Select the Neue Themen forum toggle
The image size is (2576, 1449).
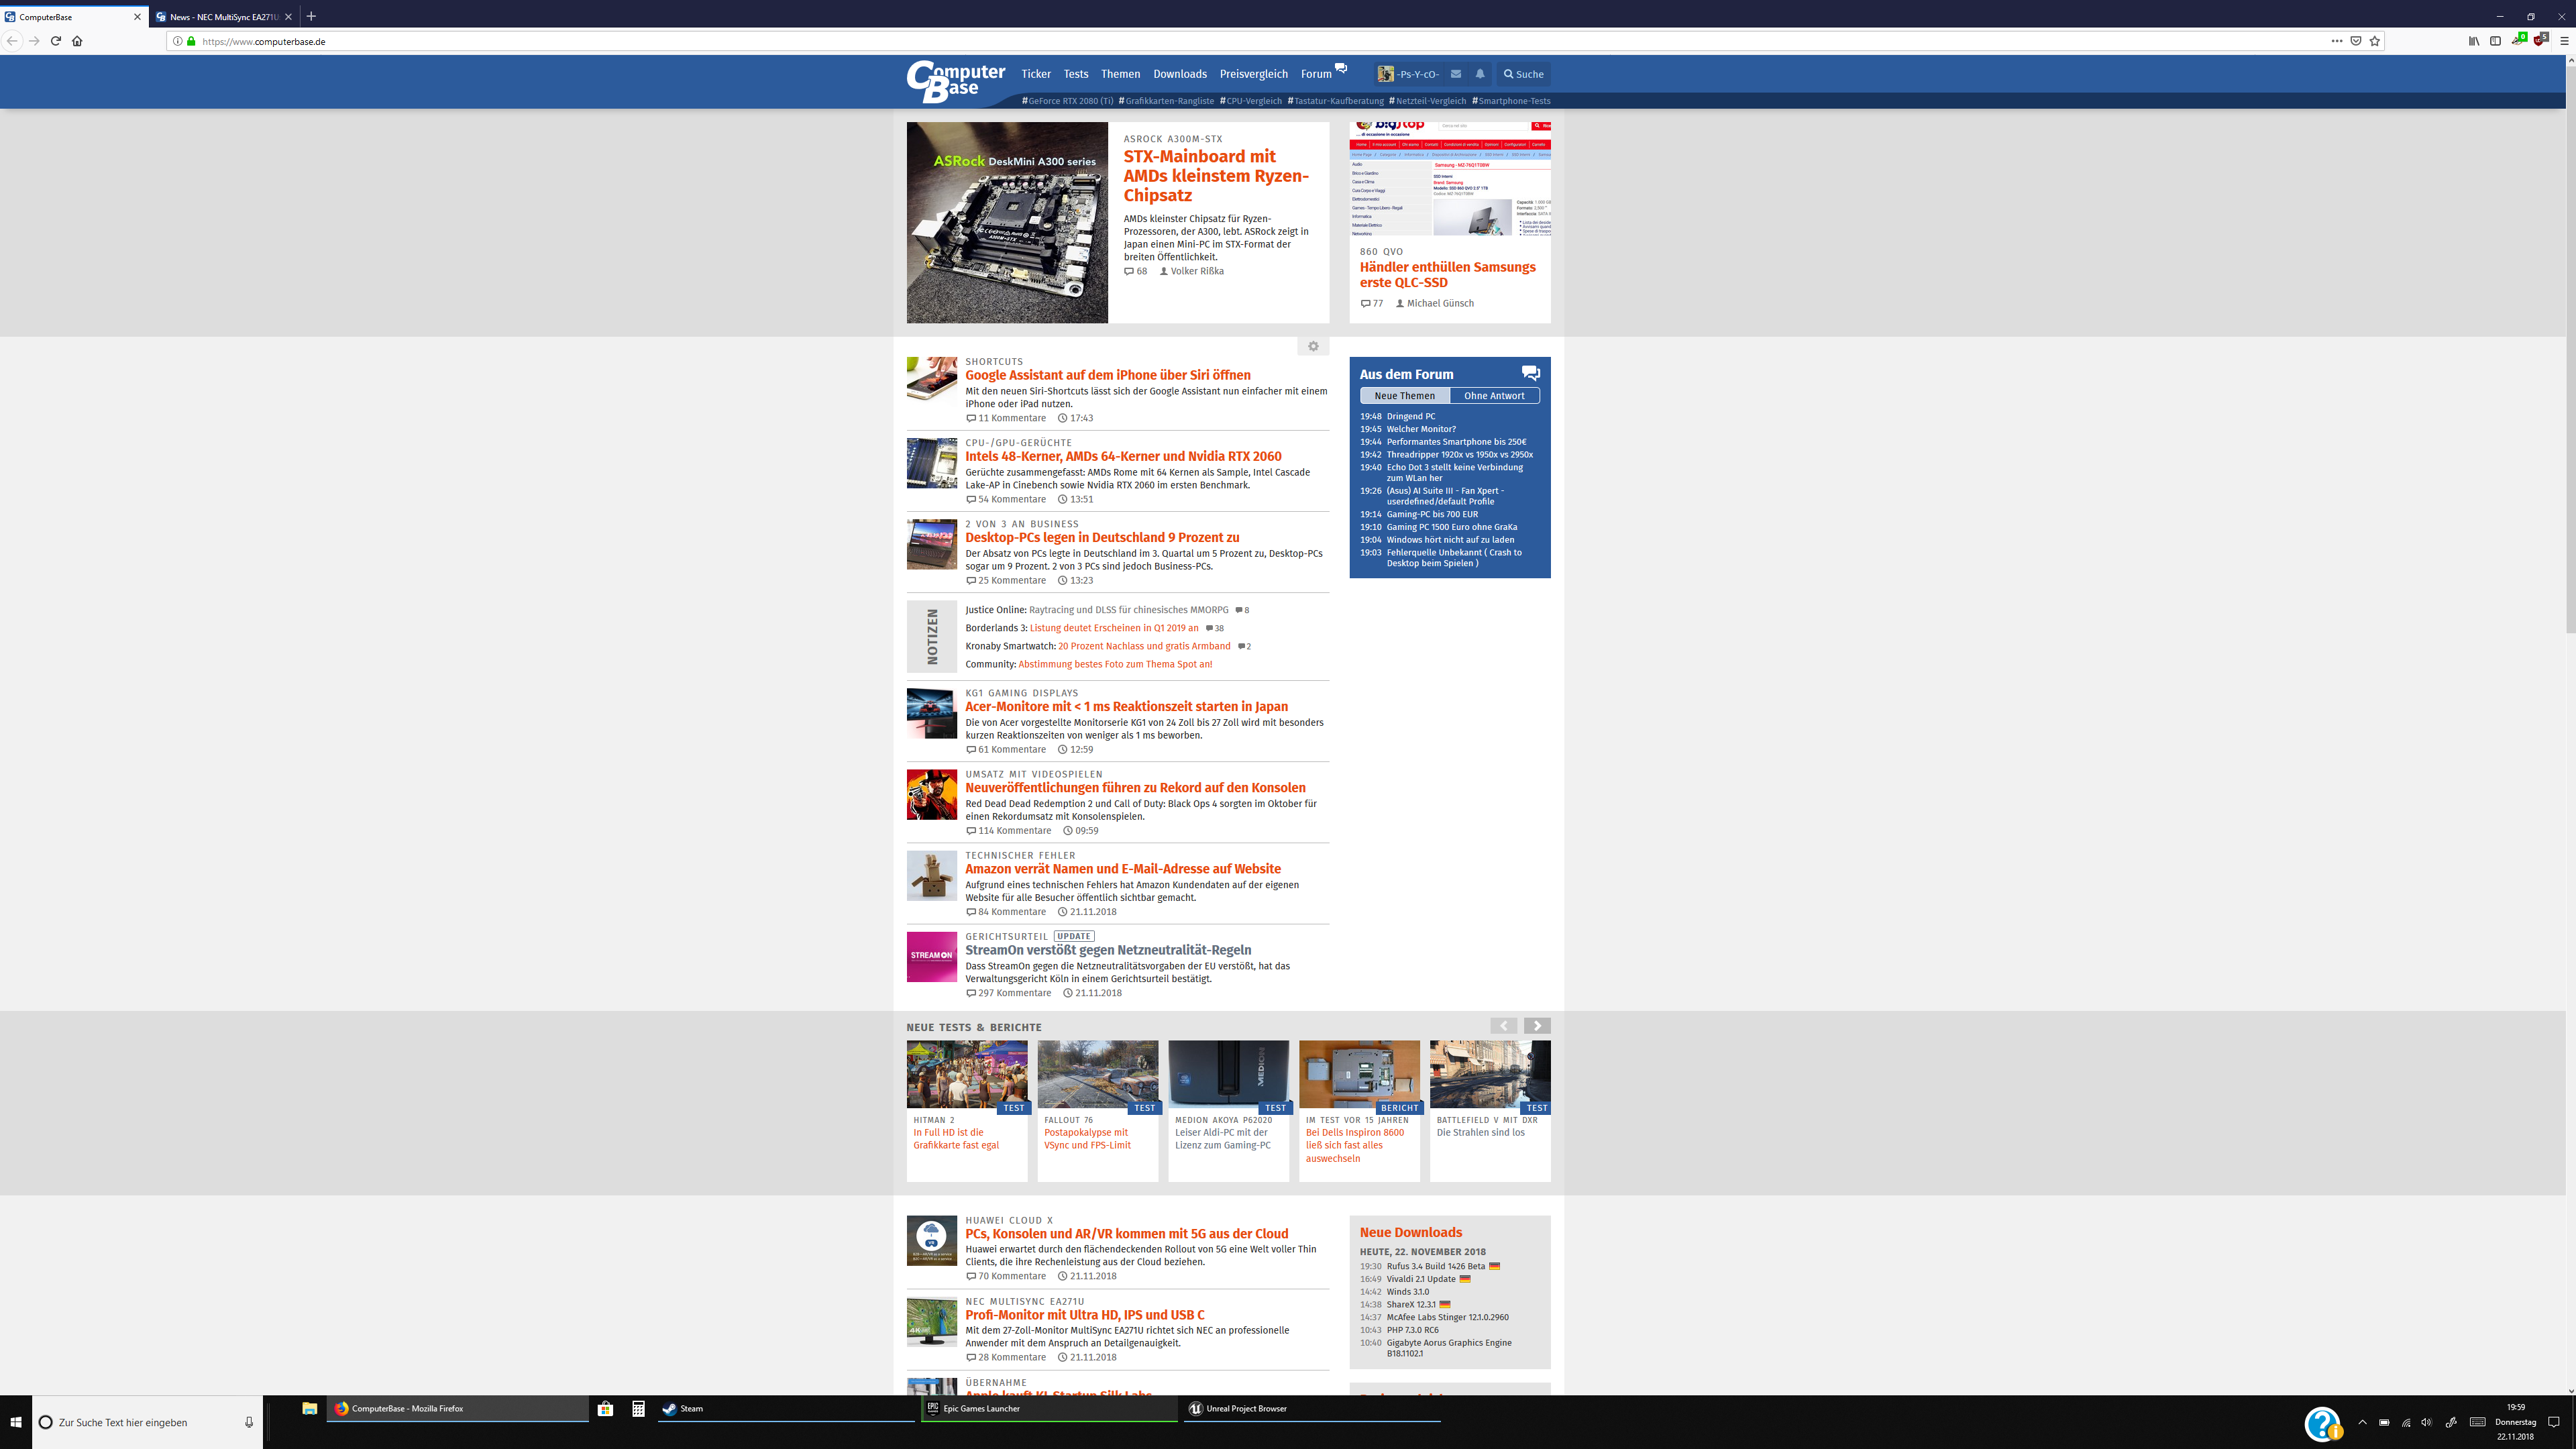point(1404,396)
